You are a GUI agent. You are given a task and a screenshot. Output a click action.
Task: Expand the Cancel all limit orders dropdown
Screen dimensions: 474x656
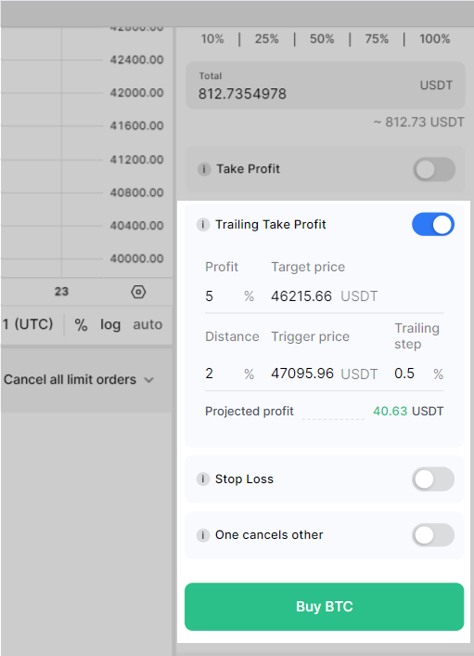79,380
